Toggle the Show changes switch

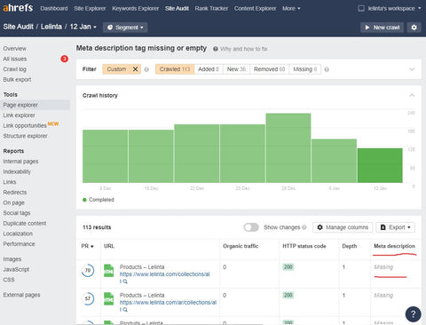(x=251, y=227)
